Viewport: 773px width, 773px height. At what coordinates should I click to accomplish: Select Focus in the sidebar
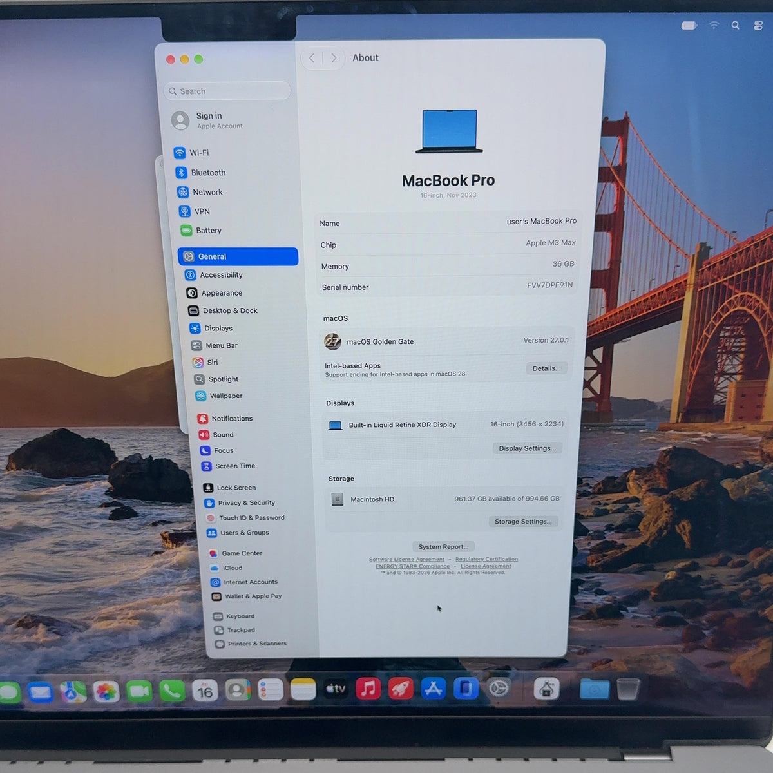click(x=217, y=451)
